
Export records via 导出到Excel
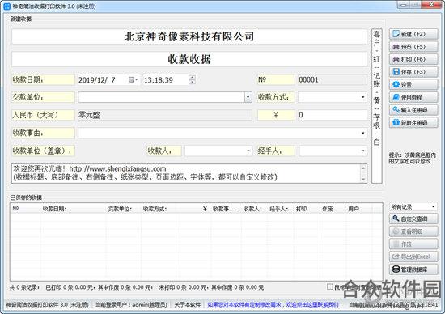pyautogui.click(x=413, y=257)
